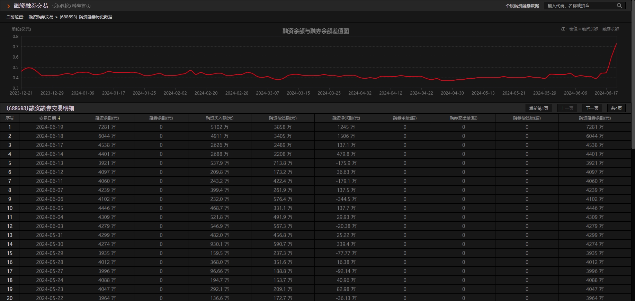635x301 pixels.
Task: Click the 当前第1页 page indicator
Action: click(538, 108)
